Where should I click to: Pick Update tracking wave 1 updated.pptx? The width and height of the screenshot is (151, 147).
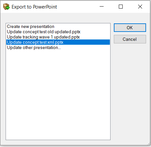58,37
